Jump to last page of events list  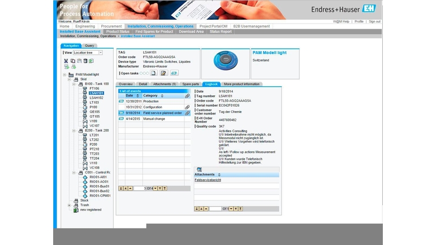[x=165, y=189]
